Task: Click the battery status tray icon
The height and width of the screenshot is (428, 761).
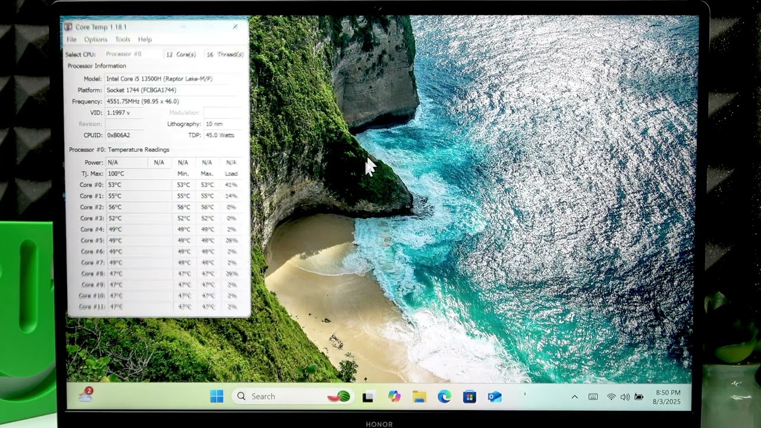Action: point(639,397)
